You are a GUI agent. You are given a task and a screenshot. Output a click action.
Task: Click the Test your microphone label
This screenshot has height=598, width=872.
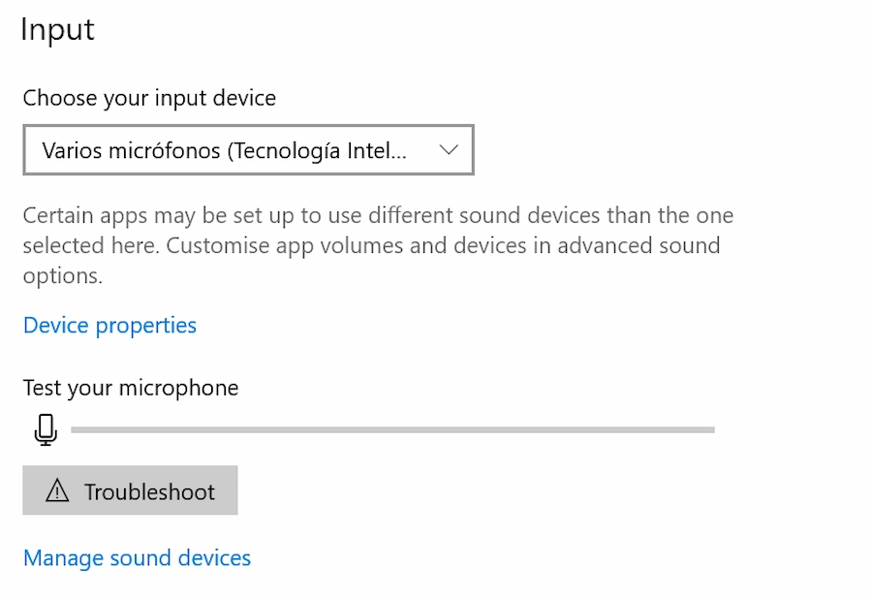tap(130, 387)
